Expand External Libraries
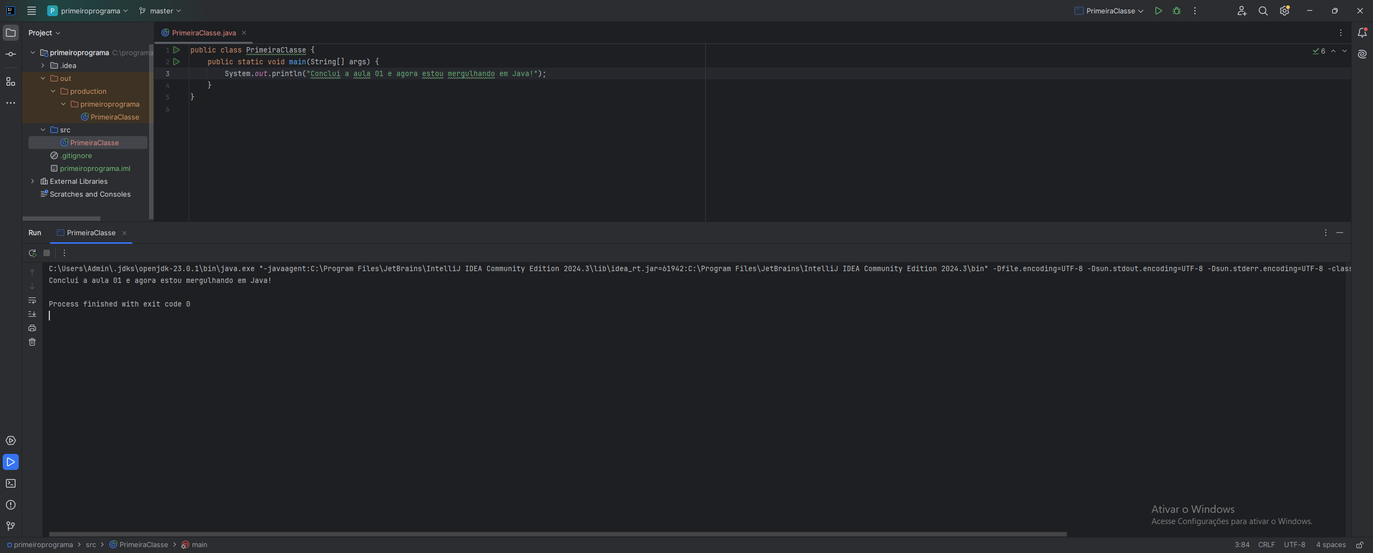 (33, 181)
